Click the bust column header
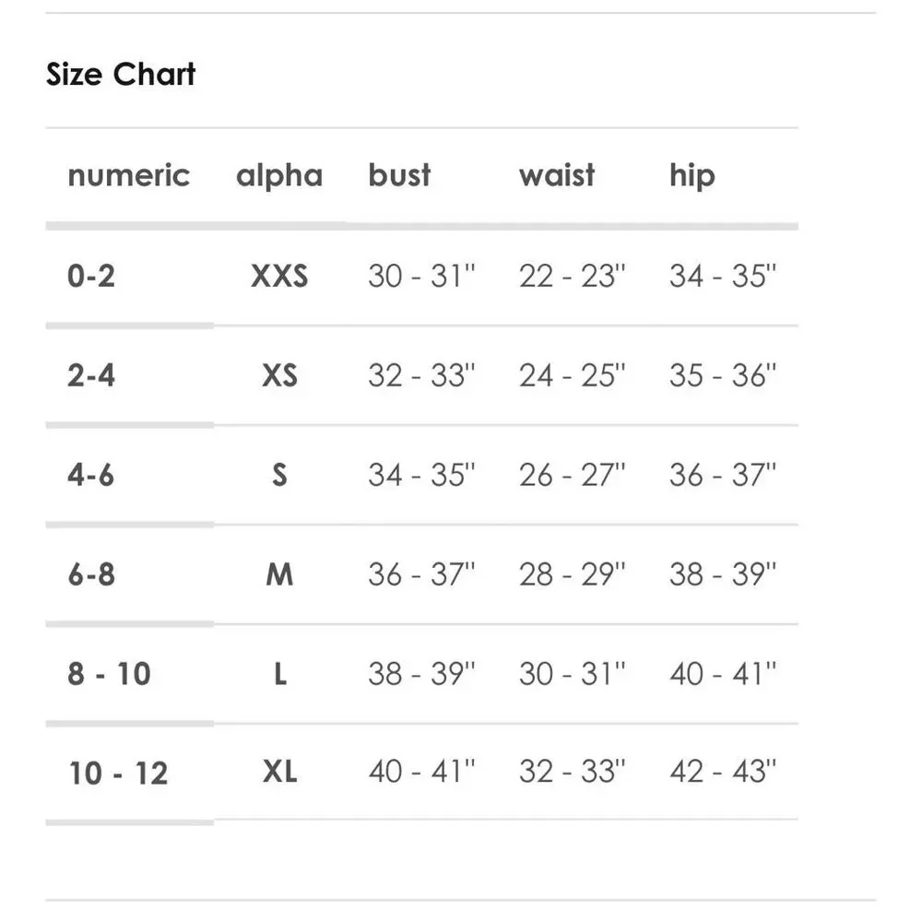The width and height of the screenshot is (922, 922). tap(399, 174)
